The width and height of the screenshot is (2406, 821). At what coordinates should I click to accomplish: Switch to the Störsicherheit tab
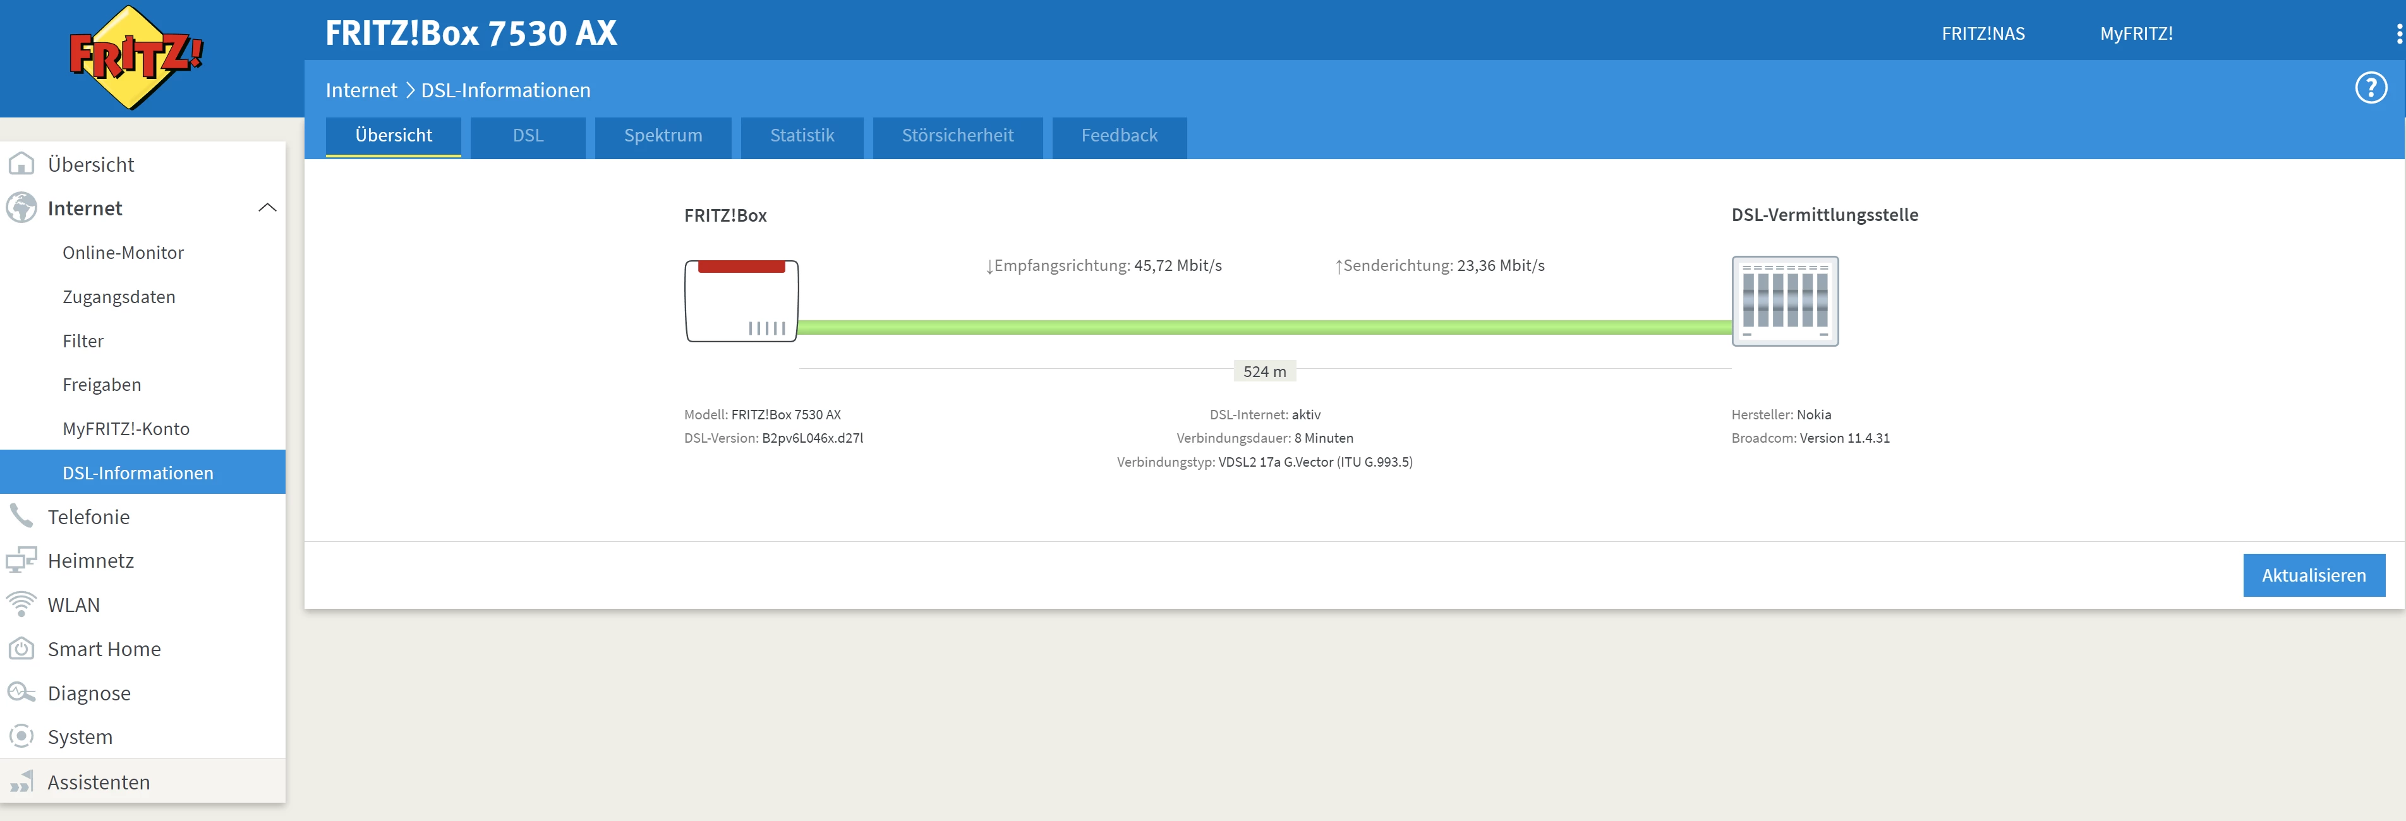point(957,136)
